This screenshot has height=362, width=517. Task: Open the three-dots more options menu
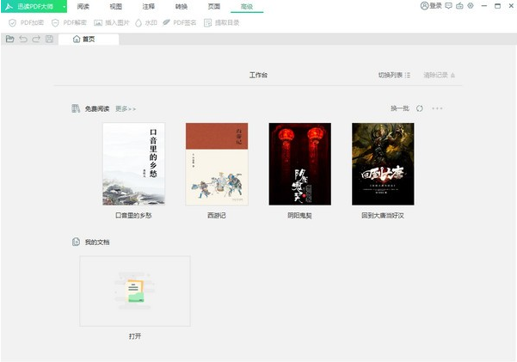(437, 109)
